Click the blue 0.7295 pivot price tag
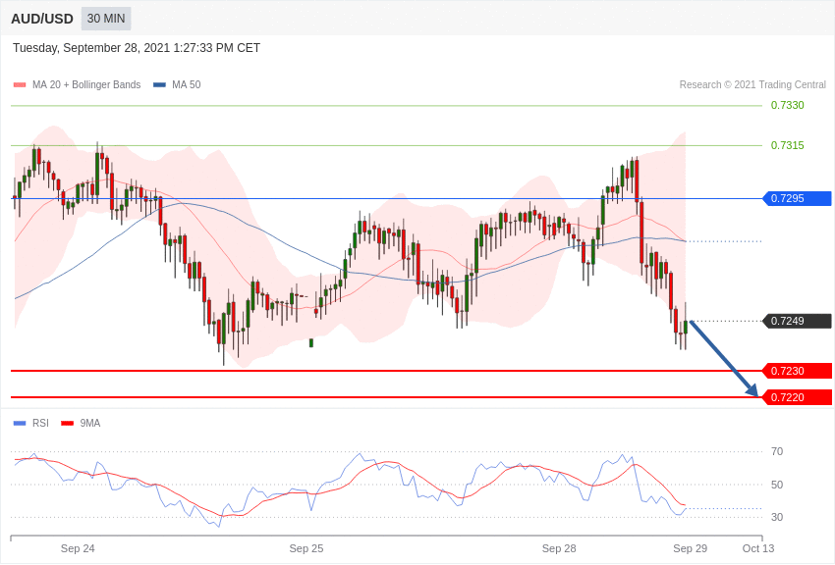 click(x=798, y=198)
